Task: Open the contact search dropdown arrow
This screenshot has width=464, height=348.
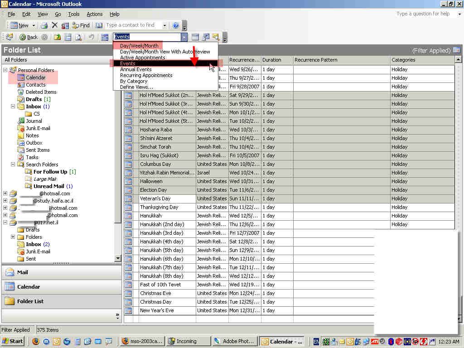Action: point(165,25)
